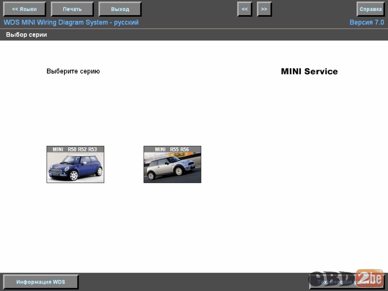The width and height of the screenshot is (388, 291).
Task: Go back to languages with << Языки button
Action: point(24,9)
